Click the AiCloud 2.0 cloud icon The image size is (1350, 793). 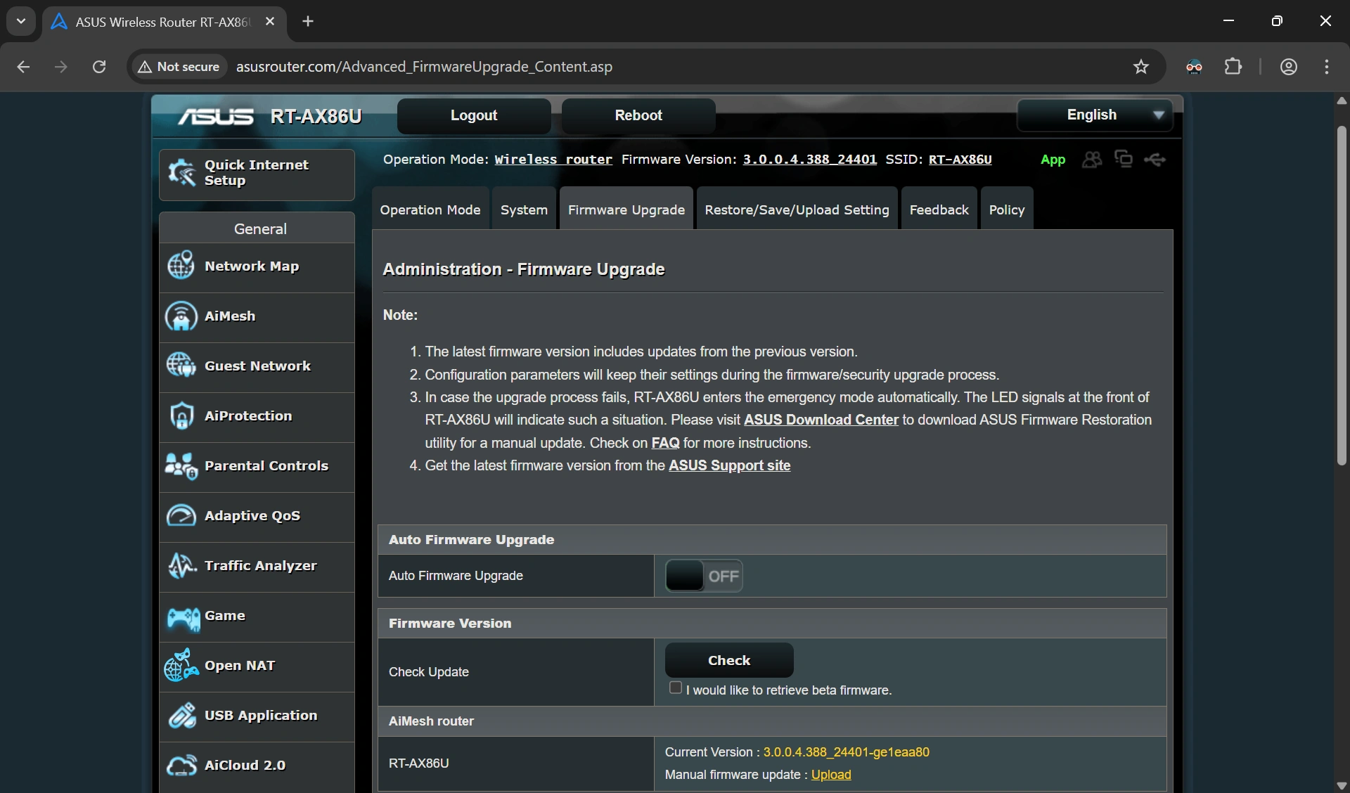(x=181, y=765)
